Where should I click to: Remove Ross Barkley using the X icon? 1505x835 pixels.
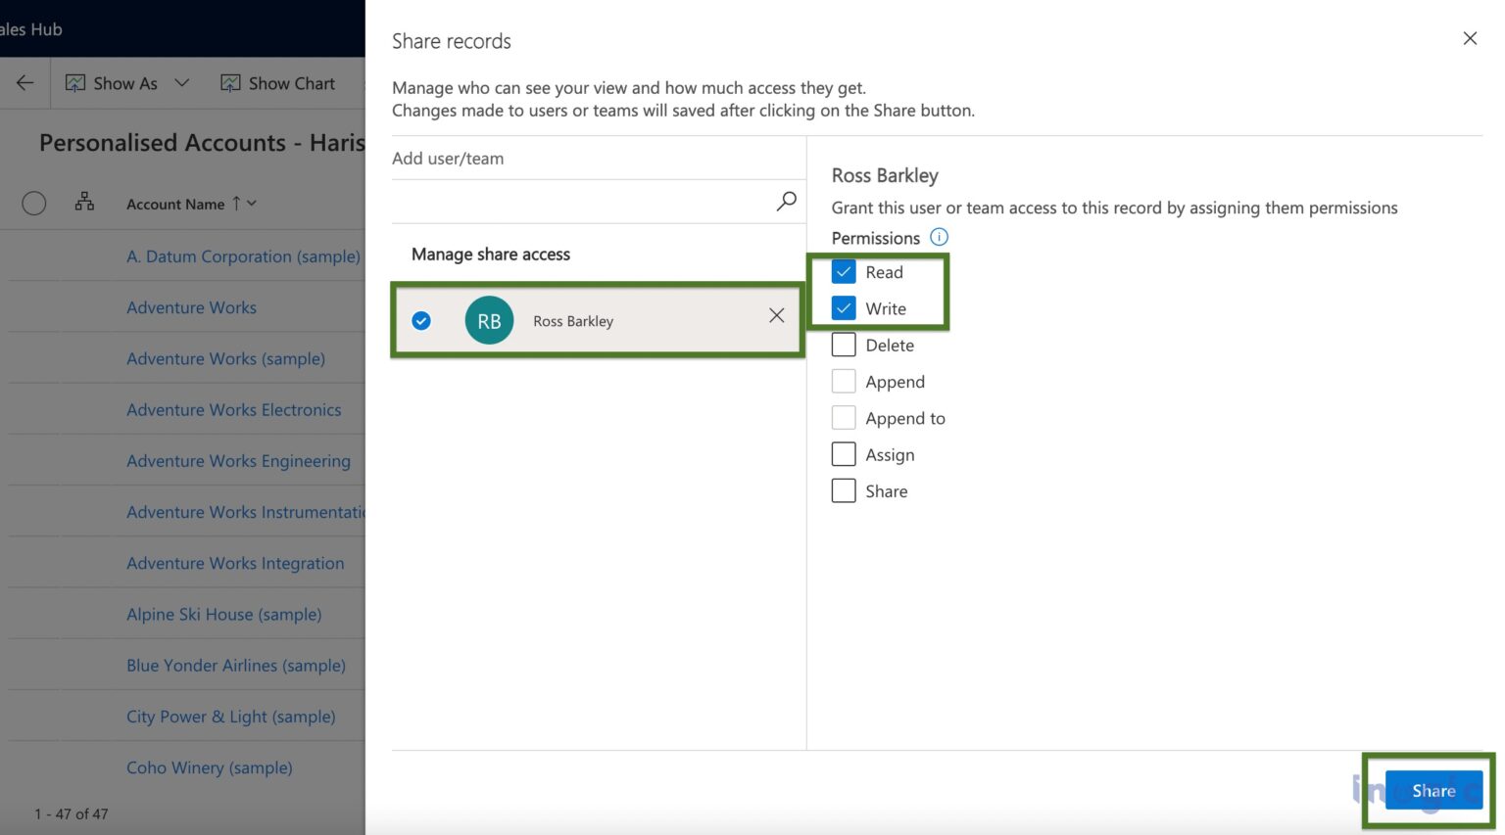[776, 315]
